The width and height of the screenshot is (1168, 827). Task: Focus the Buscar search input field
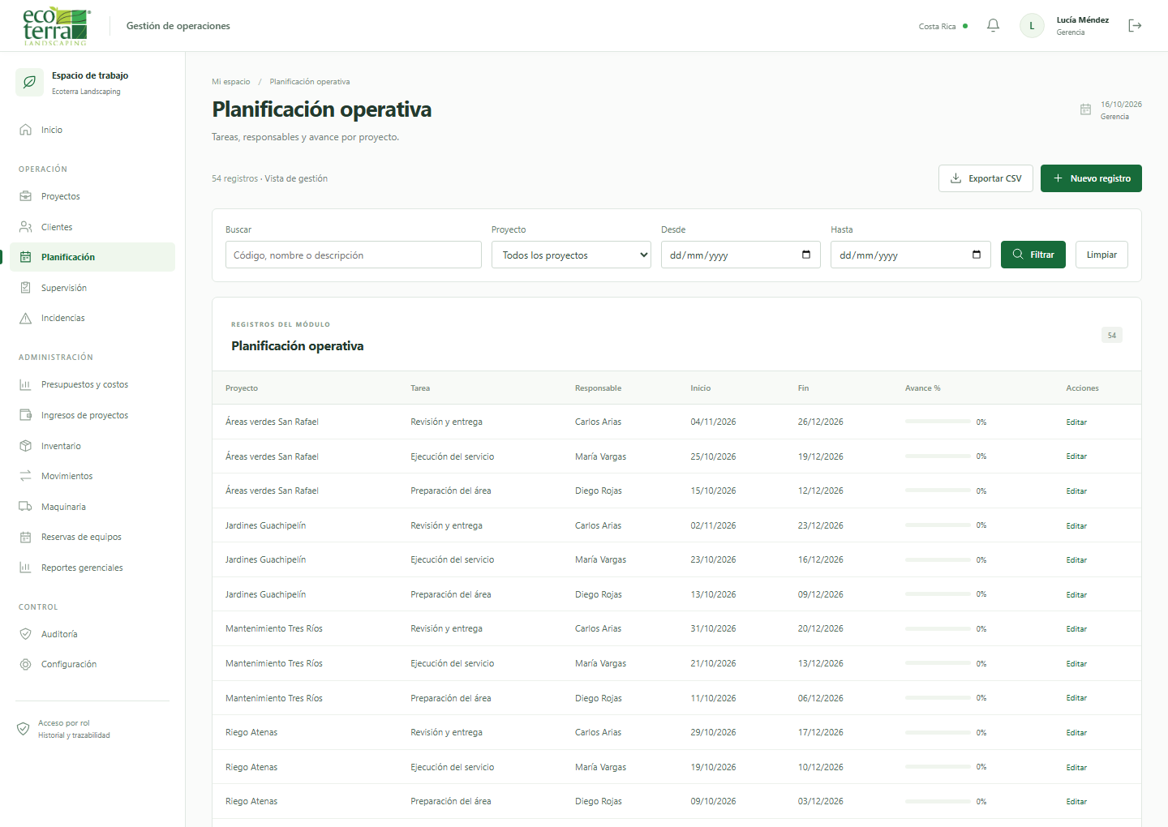click(x=354, y=255)
